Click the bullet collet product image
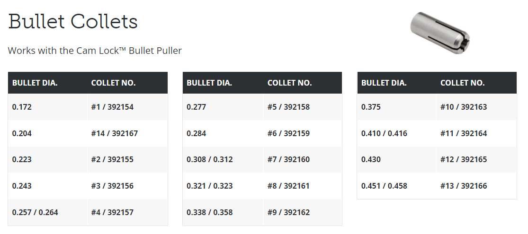Viewport: 528px width, 234px height. click(x=440, y=33)
